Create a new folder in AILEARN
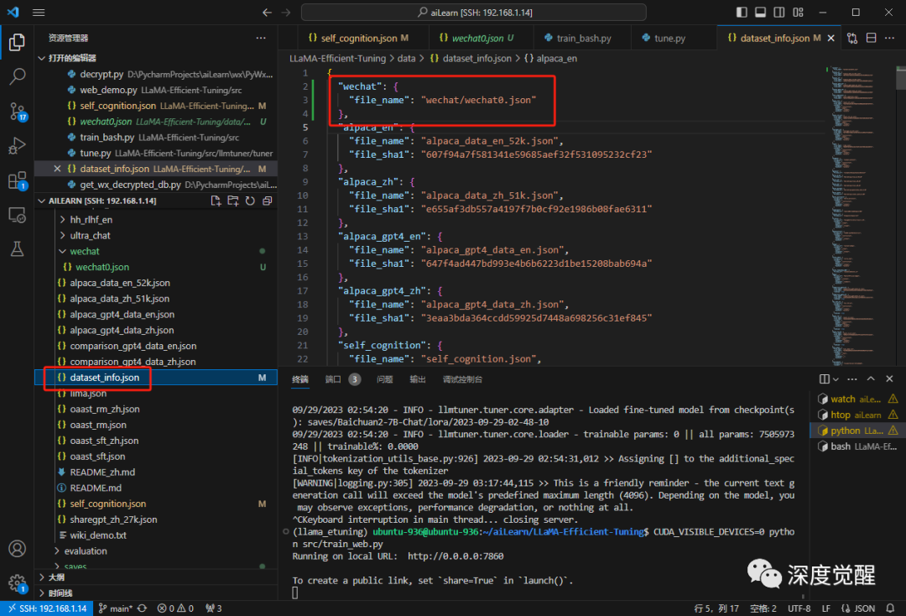906x616 pixels. pos(233,201)
